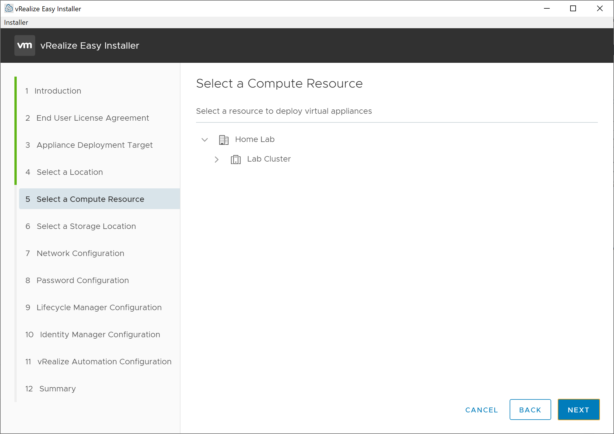Return to Select a Location step
Screen dimensions: 614x434
pos(69,172)
